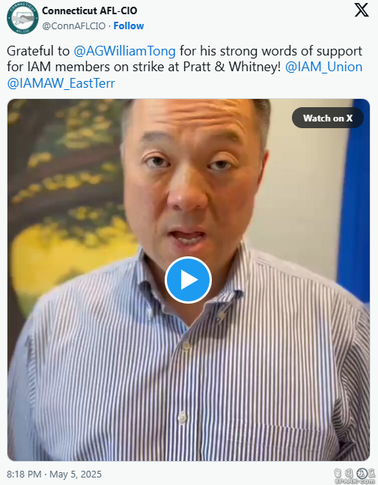Image resolution: width=378 pixels, height=485 pixels.
Task: Click the watermark logo in the corner
Action: pyautogui.click(x=355, y=476)
